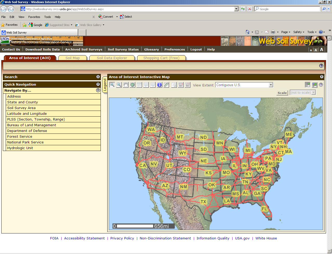This screenshot has width=332, height=254.
Task: Select the Measure ruler tool
Action: (x=166, y=85)
